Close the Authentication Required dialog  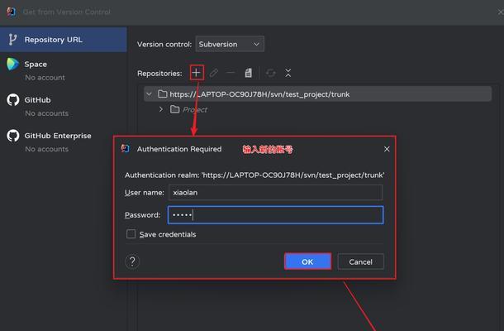(387, 149)
